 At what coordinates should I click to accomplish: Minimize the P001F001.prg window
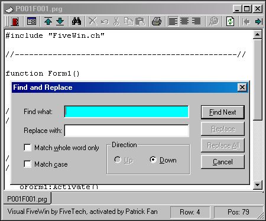click(238, 9)
